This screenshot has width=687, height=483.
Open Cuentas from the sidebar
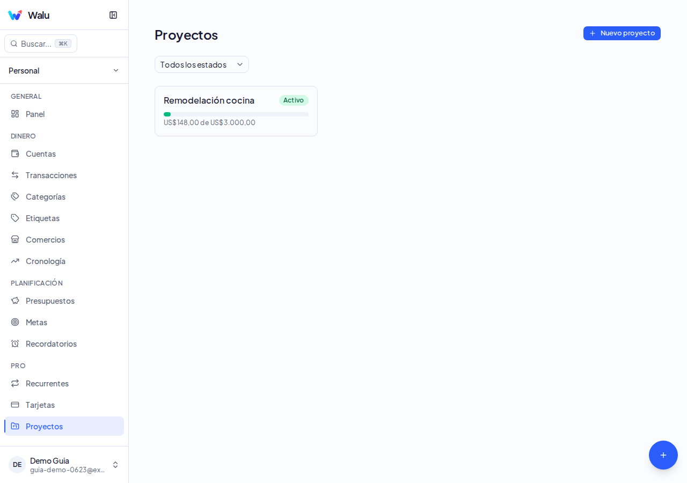(x=64, y=153)
